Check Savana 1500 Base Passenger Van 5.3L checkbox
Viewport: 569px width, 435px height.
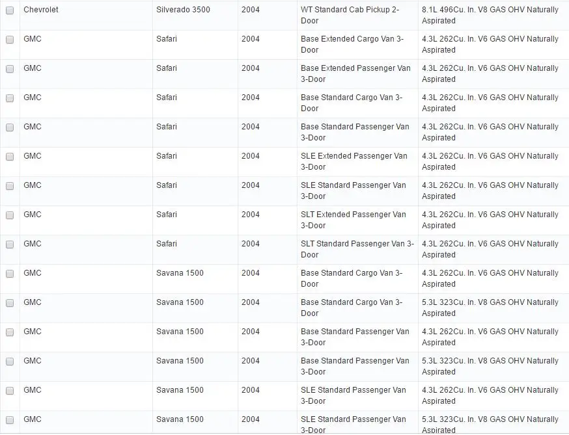[x=10, y=362]
